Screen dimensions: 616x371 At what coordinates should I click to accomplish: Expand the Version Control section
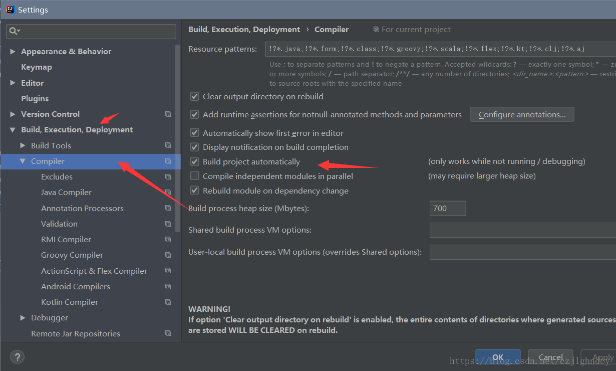pyautogui.click(x=13, y=114)
